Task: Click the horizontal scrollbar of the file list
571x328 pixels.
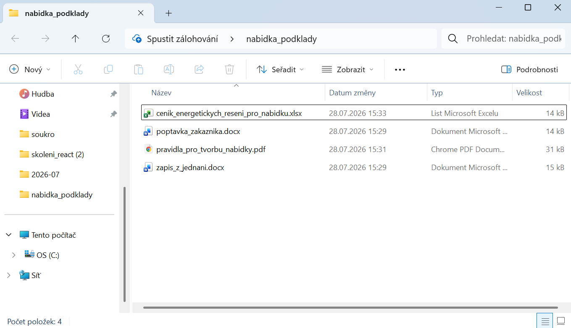Action: [350, 308]
